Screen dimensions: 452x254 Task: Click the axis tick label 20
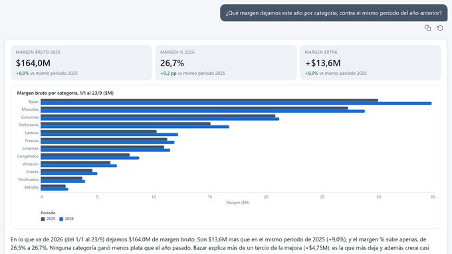(266, 197)
